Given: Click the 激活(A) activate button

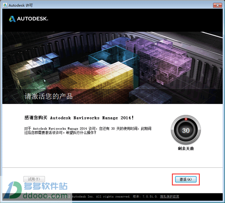Looking at the screenshot, I should [186, 179].
